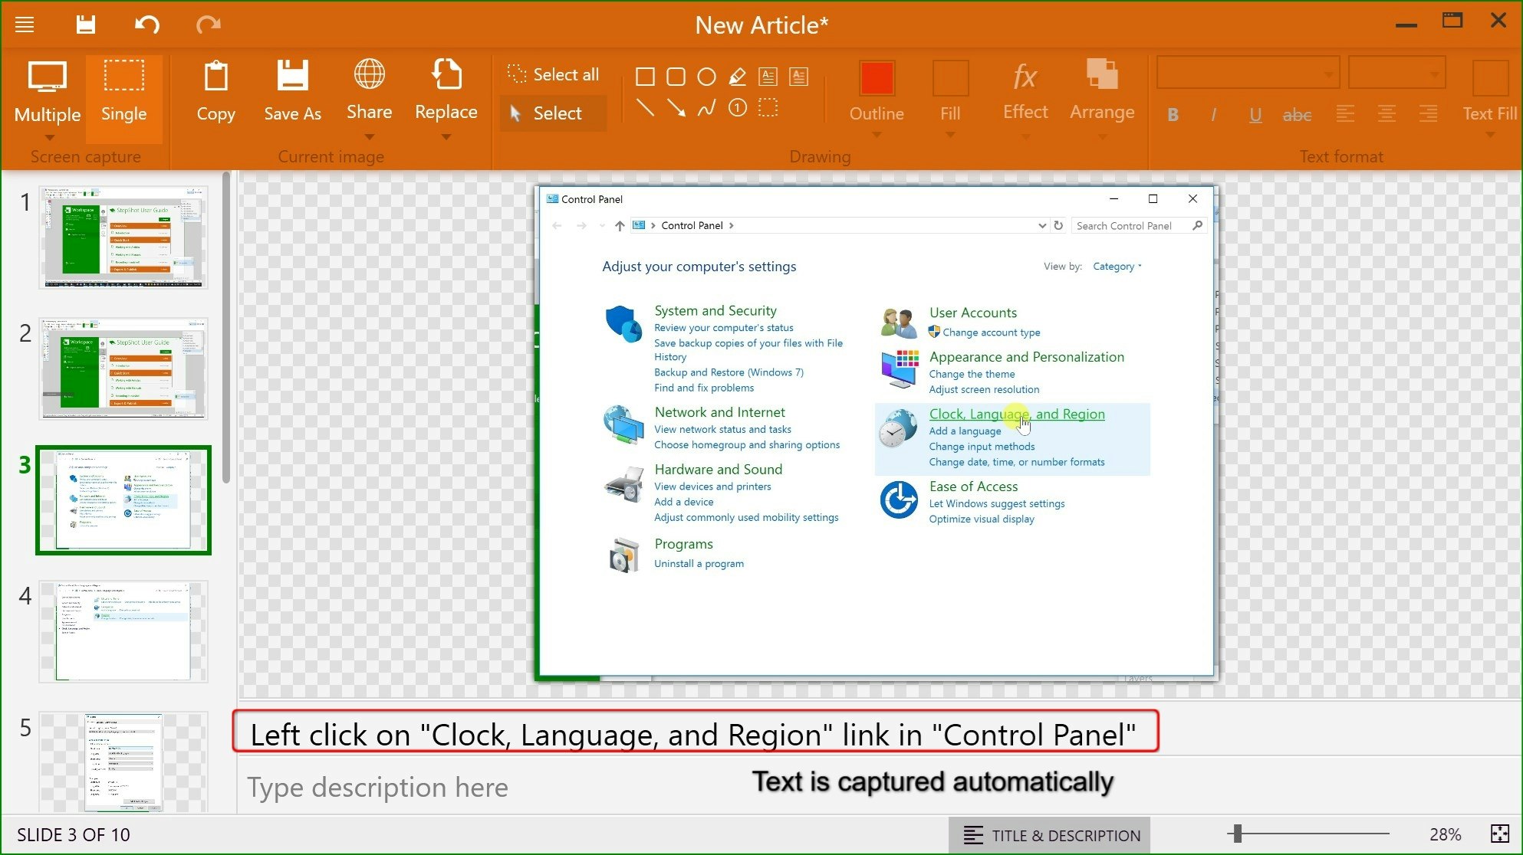Toggle Single screen capture mode
Image resolution: width=1523 pixels, height=855 pixels.
point(123,93)
